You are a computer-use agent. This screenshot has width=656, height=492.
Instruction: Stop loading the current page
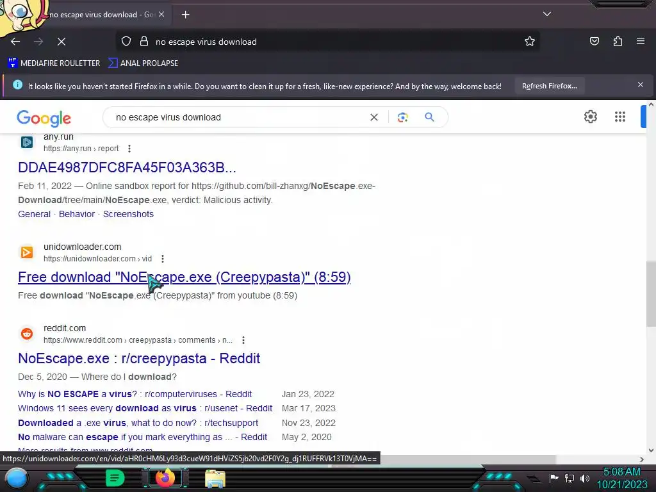(61, 42)
